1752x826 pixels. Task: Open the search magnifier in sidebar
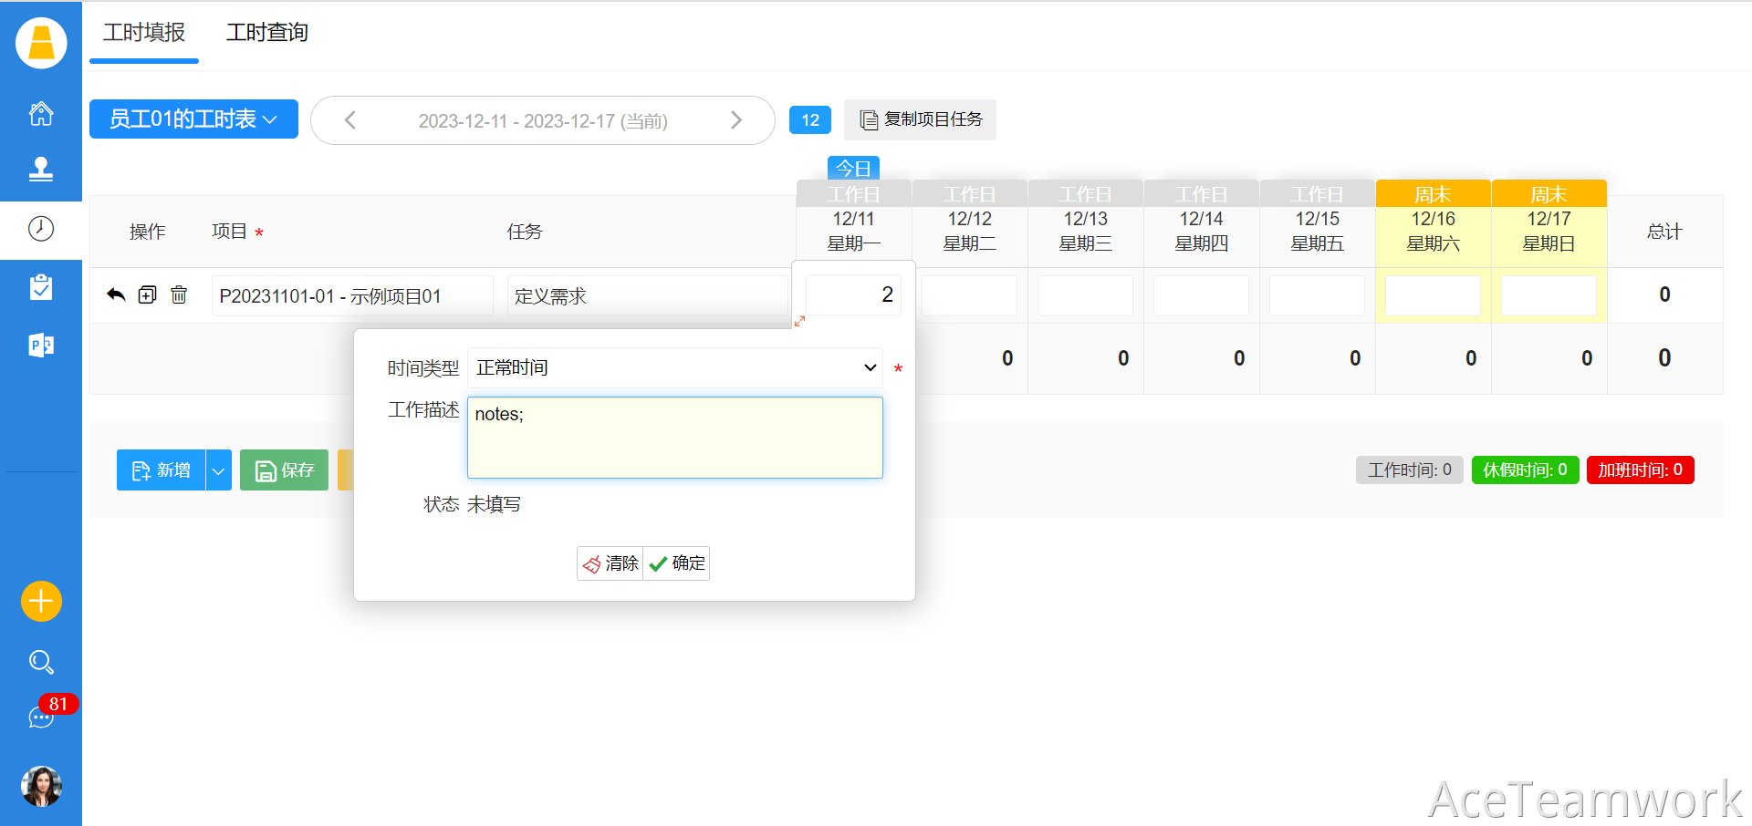[x=41, y=661]
